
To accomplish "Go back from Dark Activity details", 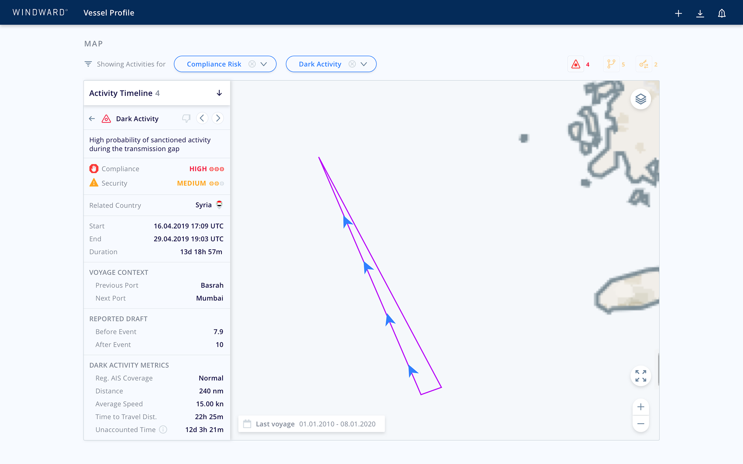I will [x=92, y=119].
